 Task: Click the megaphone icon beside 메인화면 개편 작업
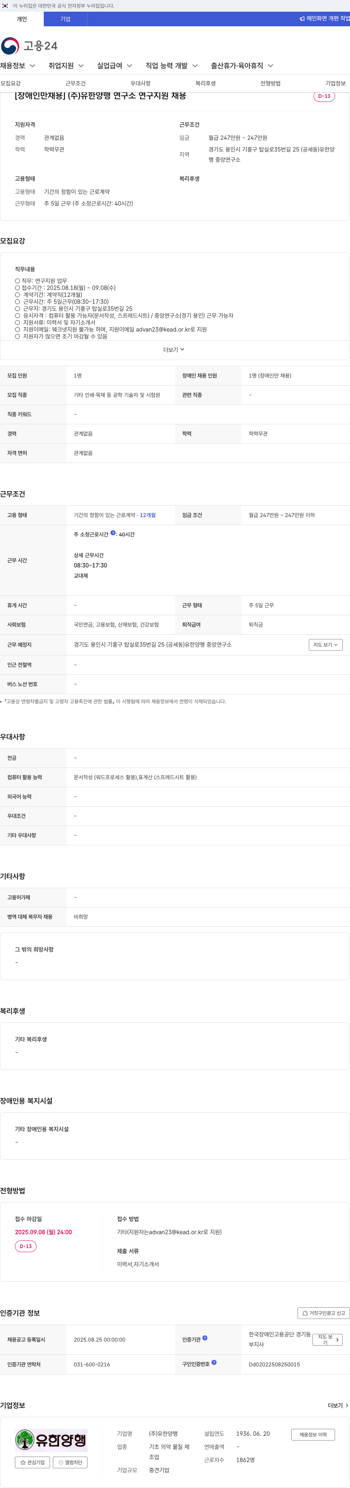(302, 19)
